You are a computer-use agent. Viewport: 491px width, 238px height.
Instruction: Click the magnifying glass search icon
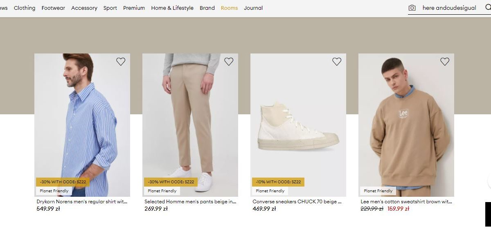click(488, 8)
